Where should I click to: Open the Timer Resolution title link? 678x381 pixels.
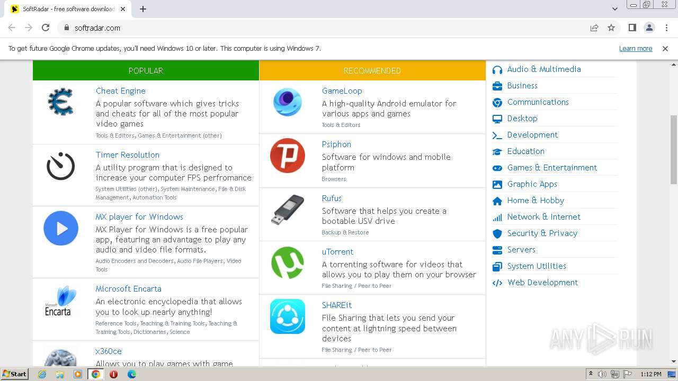pos(128,155)
